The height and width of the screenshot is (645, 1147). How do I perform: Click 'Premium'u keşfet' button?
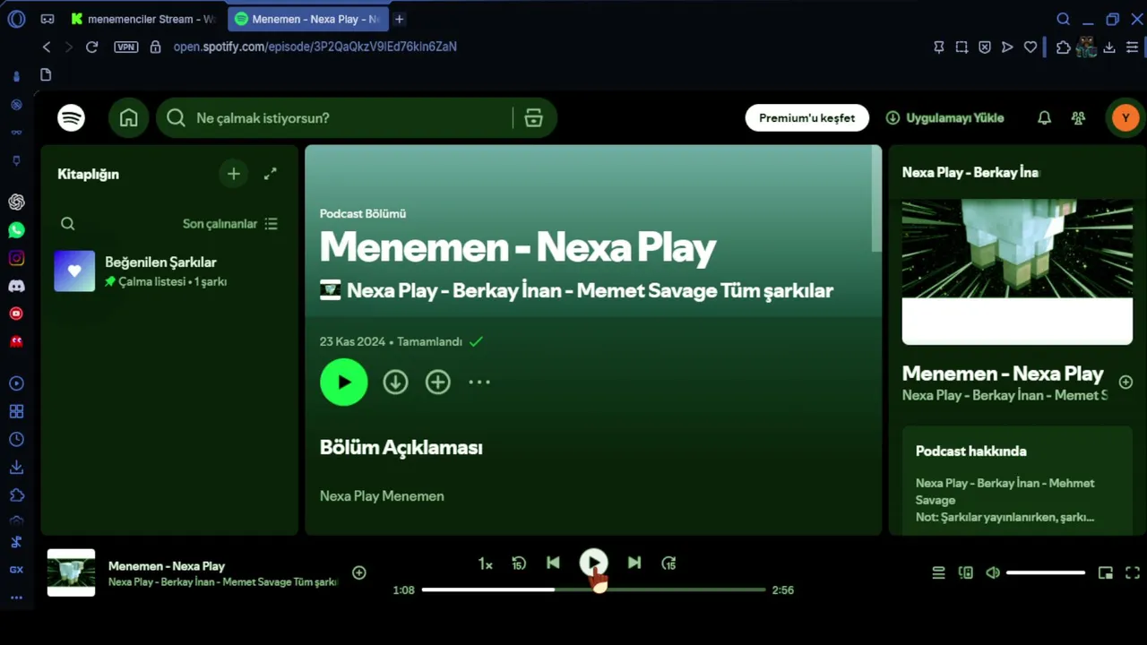[x=806, y=117]
